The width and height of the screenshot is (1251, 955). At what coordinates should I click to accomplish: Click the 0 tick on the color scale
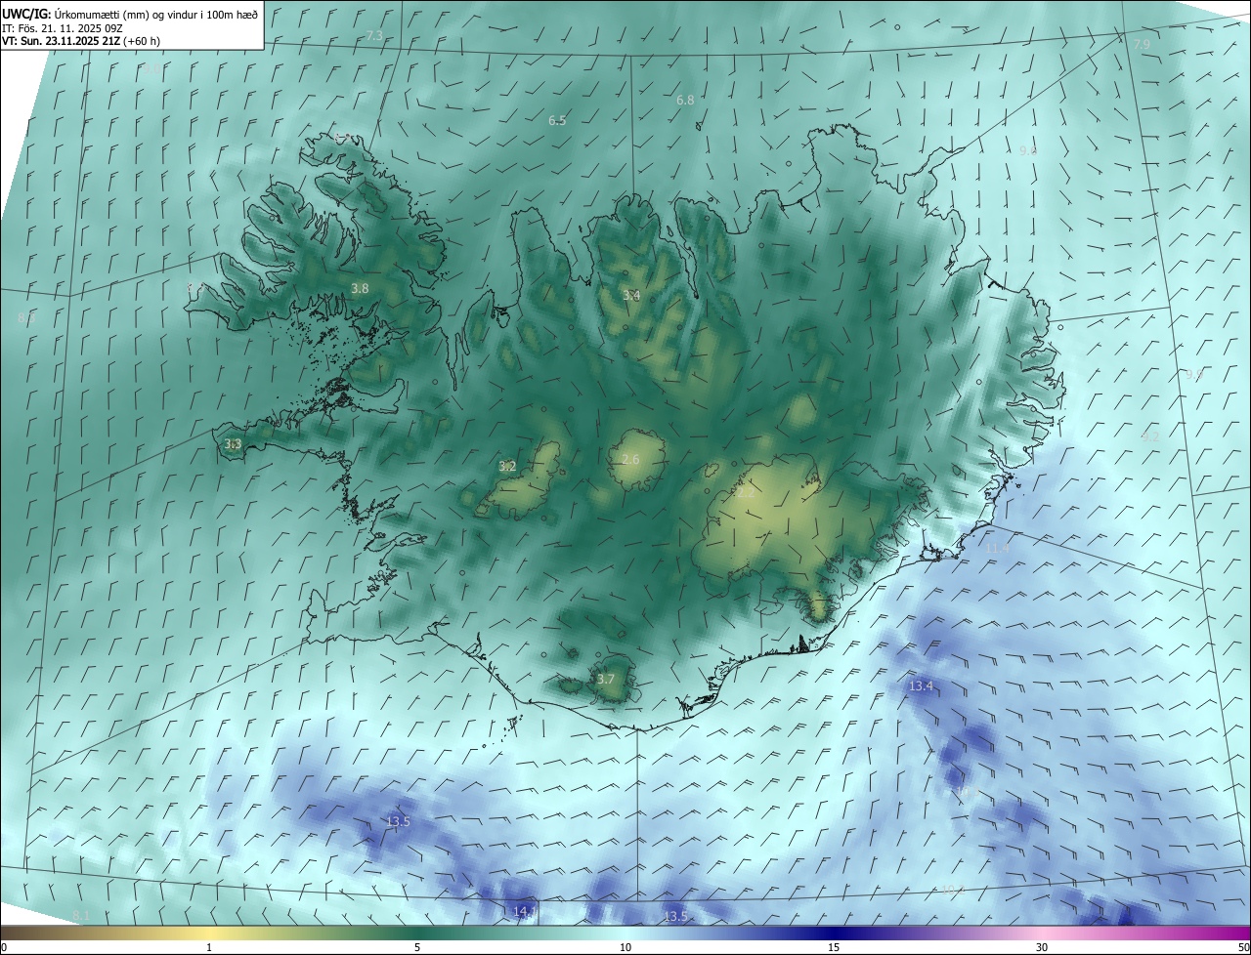point(4,947)
